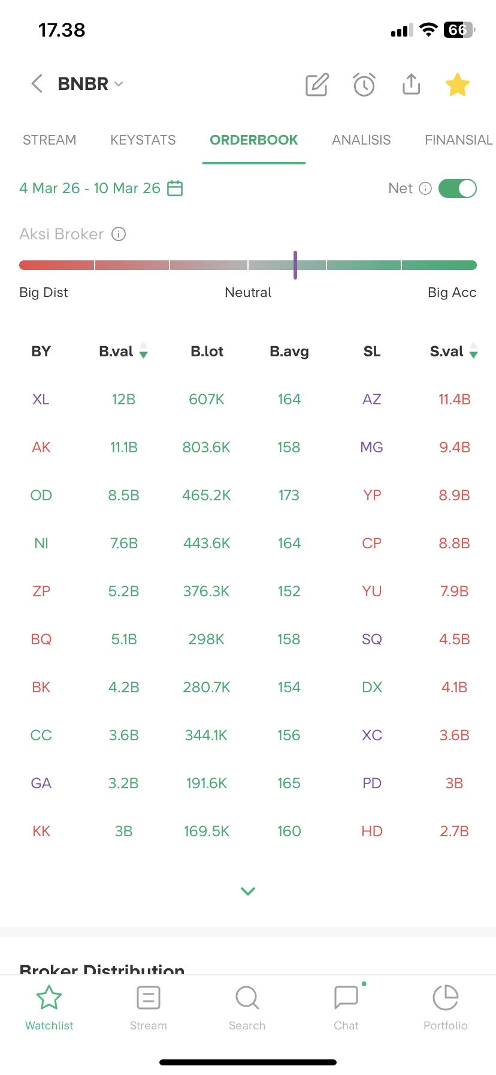Viewport: 496px width, 1075px height.
Task: Expand more broker rows with chevron
Action: point(248,891)
